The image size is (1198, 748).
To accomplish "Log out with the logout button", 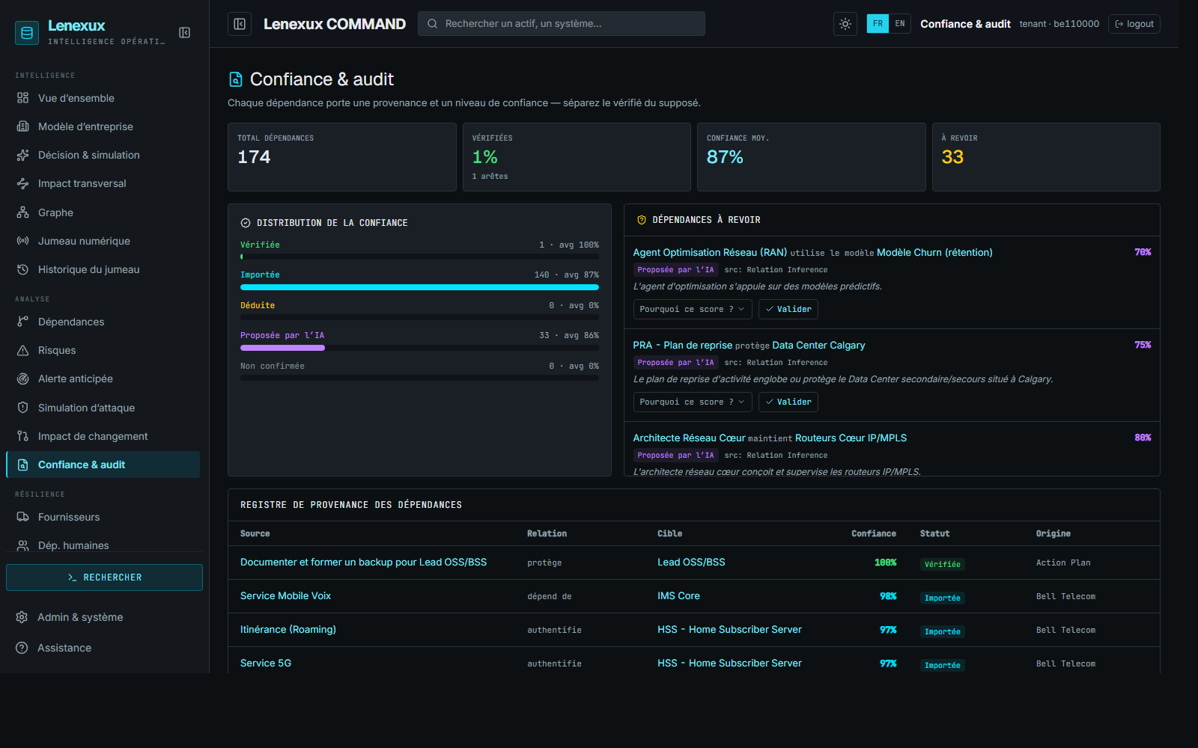I will tap(1134, 24).
